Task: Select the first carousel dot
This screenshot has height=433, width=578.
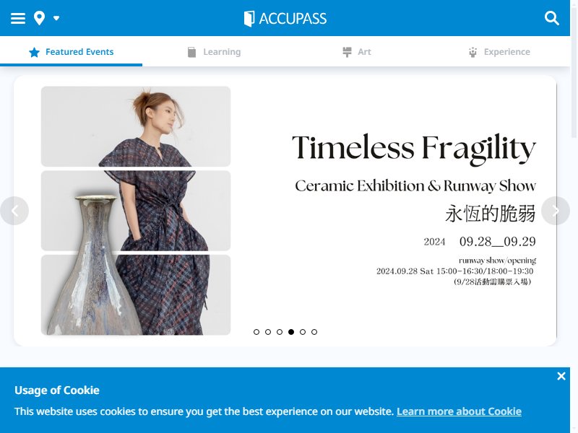Action: (256, 332)
